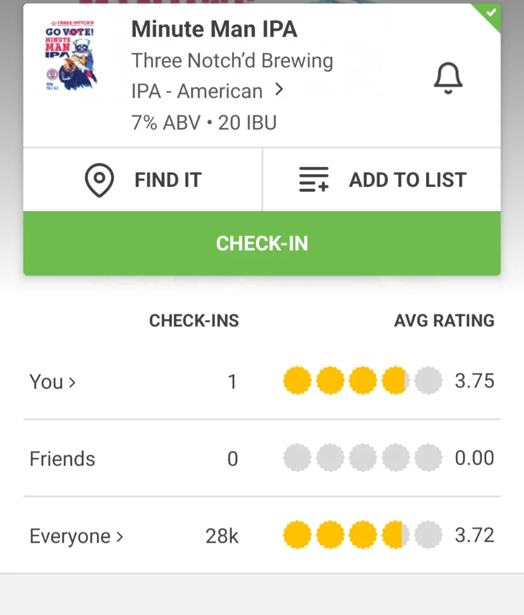Tap the Minute Man IPA title
This screenshot has height=615, width=524.
point(214,29)
